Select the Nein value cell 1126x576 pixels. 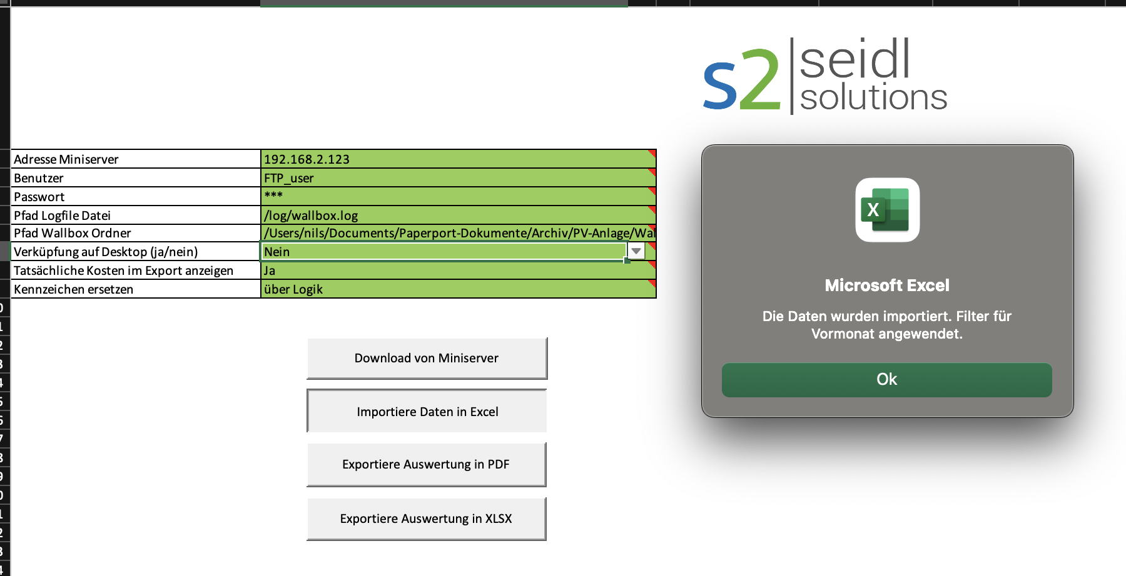444,251
